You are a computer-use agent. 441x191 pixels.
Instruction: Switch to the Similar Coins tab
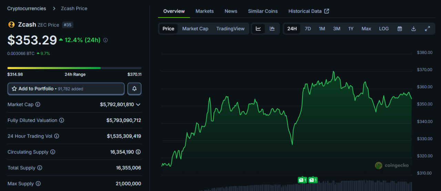263,11
